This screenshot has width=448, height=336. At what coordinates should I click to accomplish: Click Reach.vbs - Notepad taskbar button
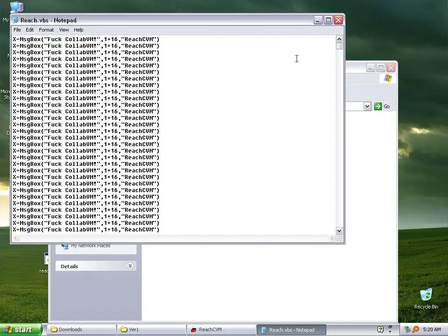pos(291,329)
